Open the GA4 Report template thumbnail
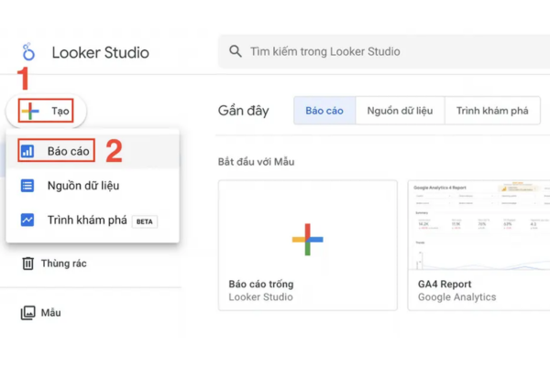 [x=478, y=225]
